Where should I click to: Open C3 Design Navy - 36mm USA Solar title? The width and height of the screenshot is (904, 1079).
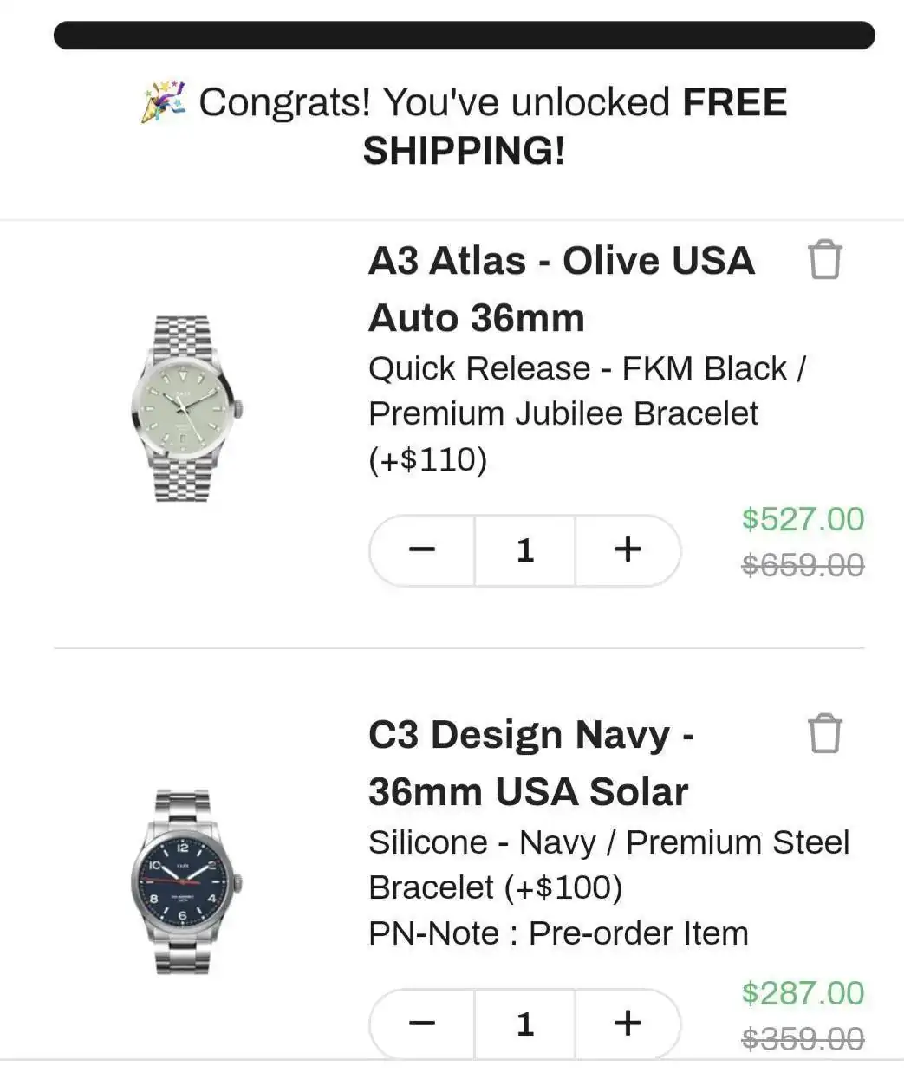530,763
